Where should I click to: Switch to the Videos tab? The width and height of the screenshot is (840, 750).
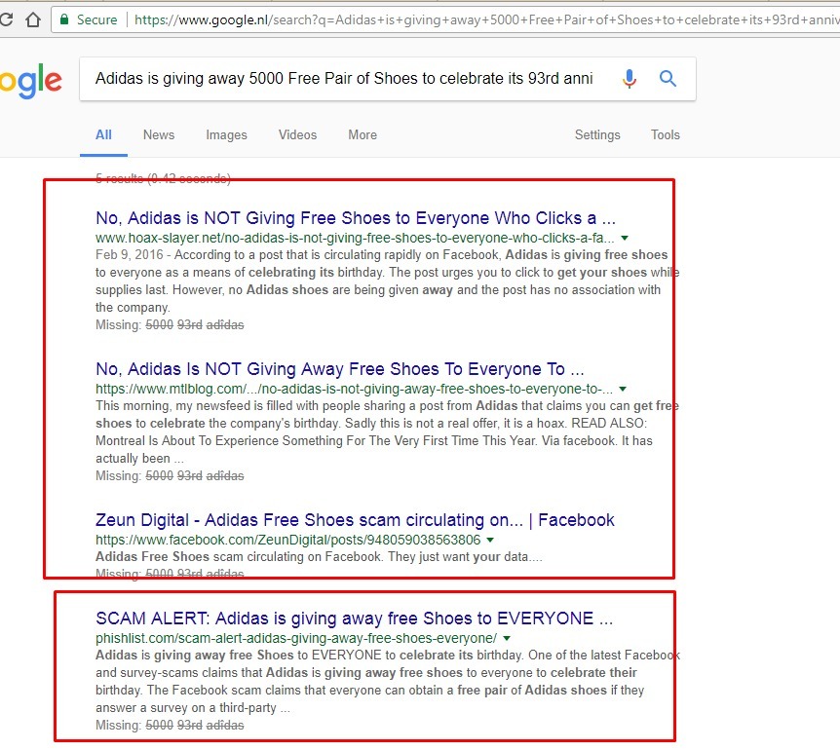click(x=297, y=135)
